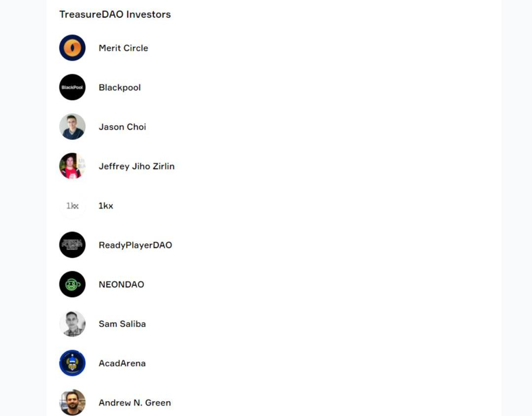
Task: Click the AcadArena investor name
Action: (122, 363)
